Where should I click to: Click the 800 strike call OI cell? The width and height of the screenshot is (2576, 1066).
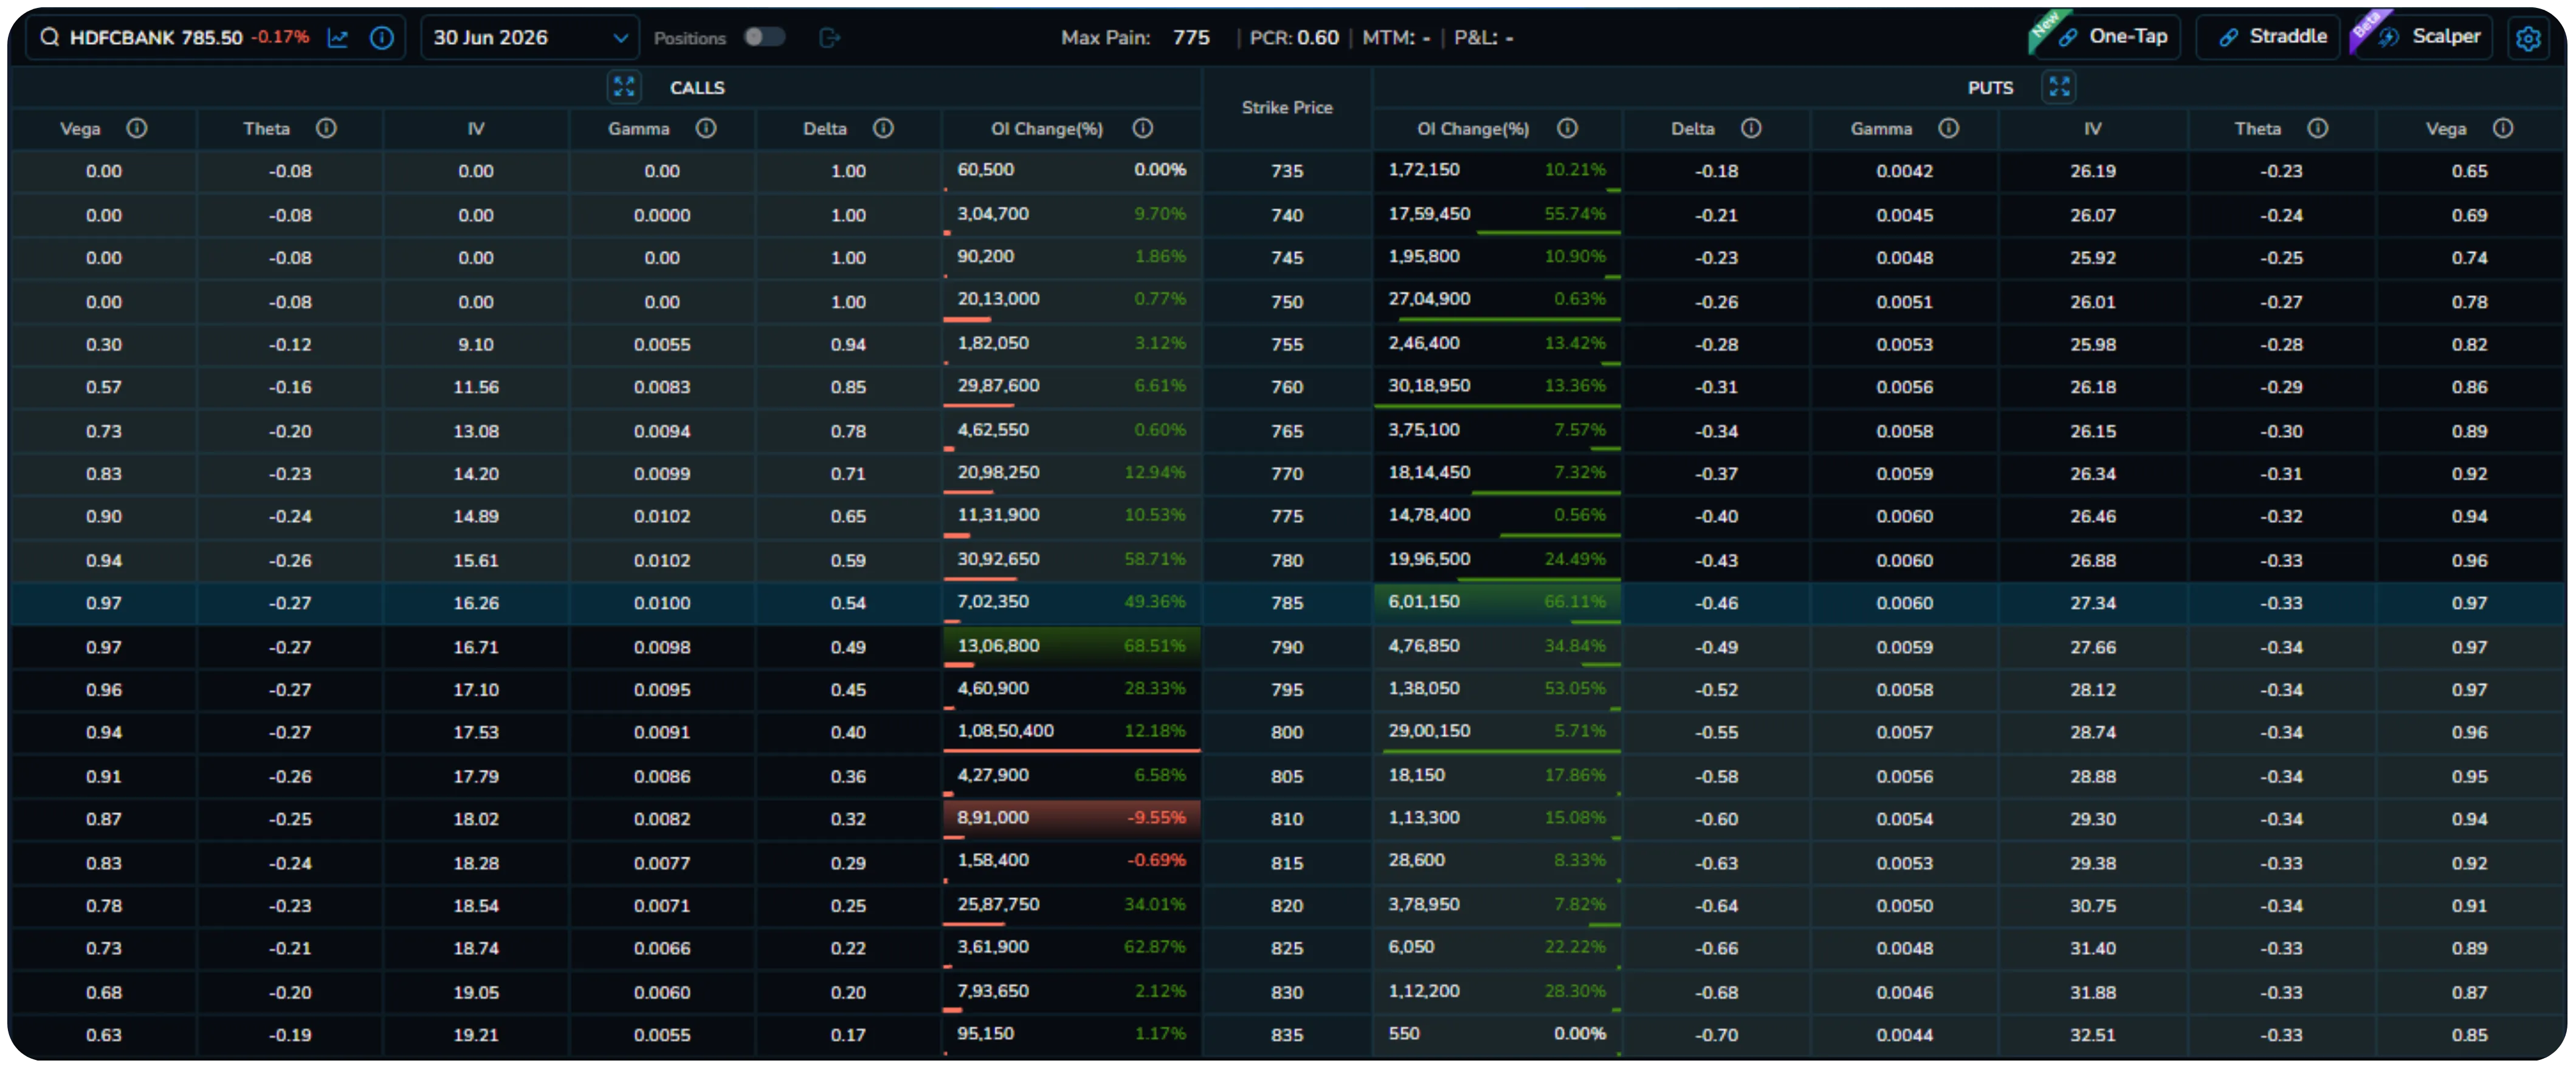coord(1005,731)
